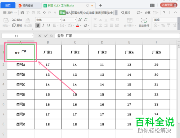
Task: Apply thousands separator format
Action: click(x=168, y=25)
